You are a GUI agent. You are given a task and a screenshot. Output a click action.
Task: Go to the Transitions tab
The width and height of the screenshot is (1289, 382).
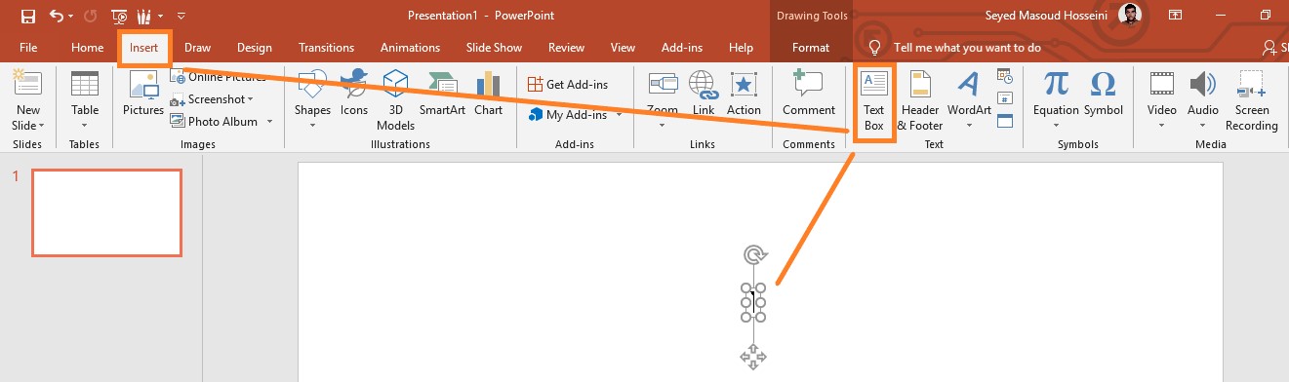click(326, 48)
